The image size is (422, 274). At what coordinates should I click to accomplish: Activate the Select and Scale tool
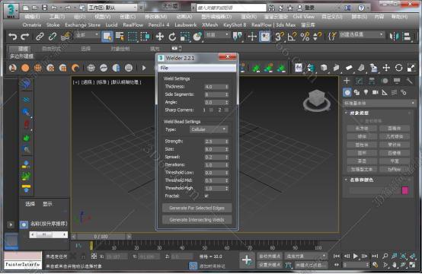(184, 37)
